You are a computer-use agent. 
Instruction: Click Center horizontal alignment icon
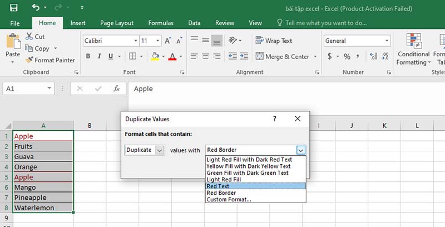(x=206, y=56)
